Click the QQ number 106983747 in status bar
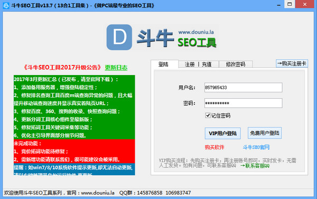The width and height of the screenshot is (317, 199). click(x=178, y=193)
